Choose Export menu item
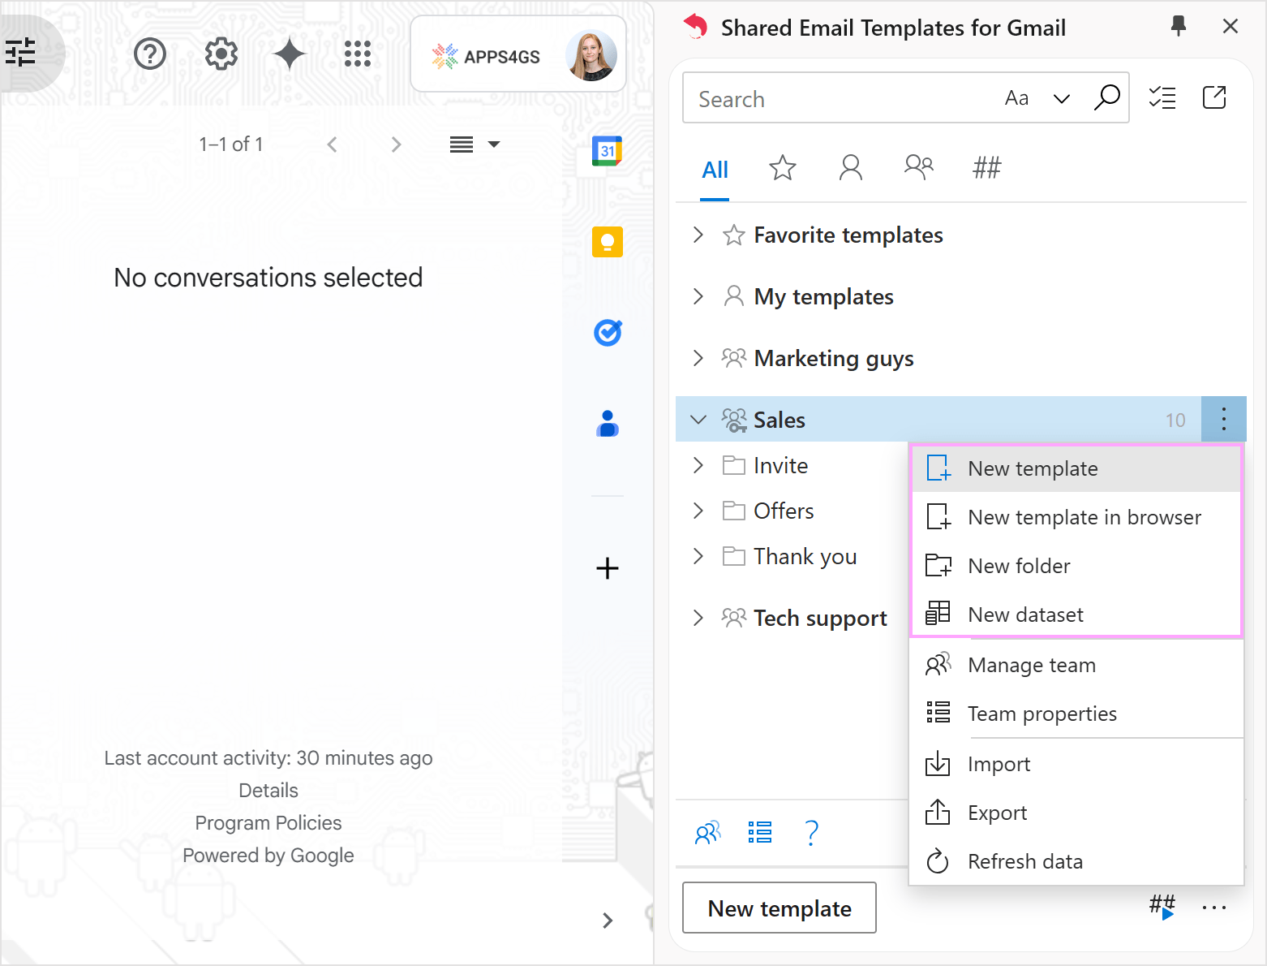Viewport: 1267px width, 966px height. pyautogui.click(x=1077, y=813)
